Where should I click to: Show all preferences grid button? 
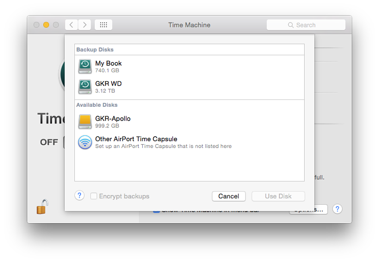(103, 25)
